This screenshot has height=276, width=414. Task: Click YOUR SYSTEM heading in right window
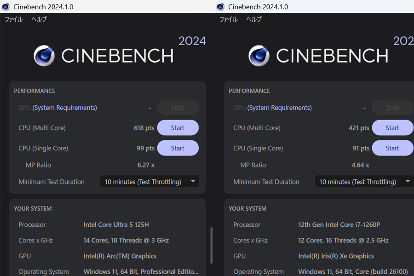point(247,209)
